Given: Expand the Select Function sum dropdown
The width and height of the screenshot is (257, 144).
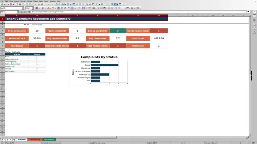Looking at the screenshot, I should [x=27, y=12].
